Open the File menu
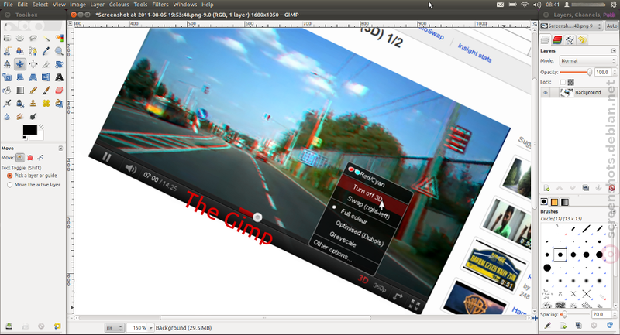The height and width of the screenshot is (335, 620). 8,5
